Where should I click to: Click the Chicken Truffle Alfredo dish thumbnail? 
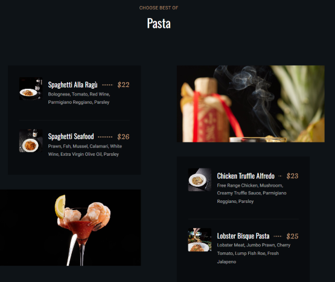coord(200,179)
